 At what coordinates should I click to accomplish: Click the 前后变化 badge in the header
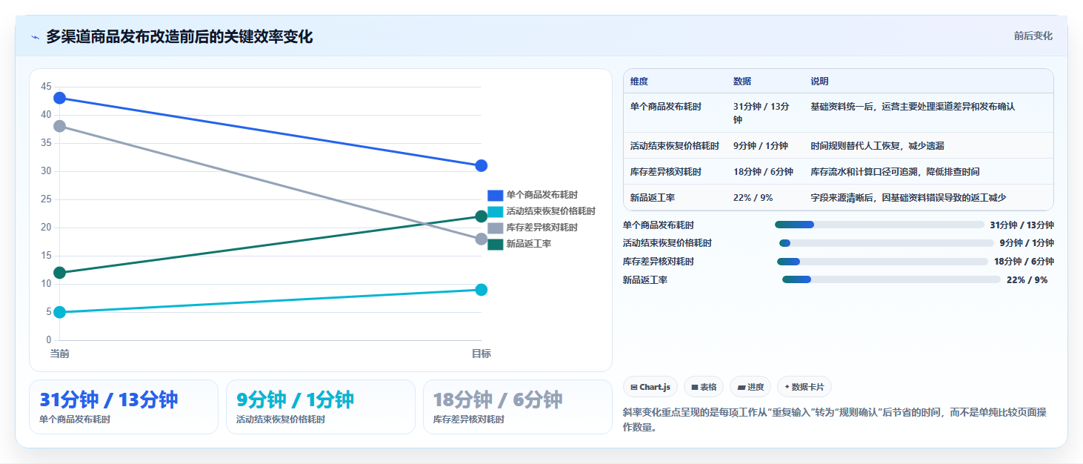[1033, 36]
